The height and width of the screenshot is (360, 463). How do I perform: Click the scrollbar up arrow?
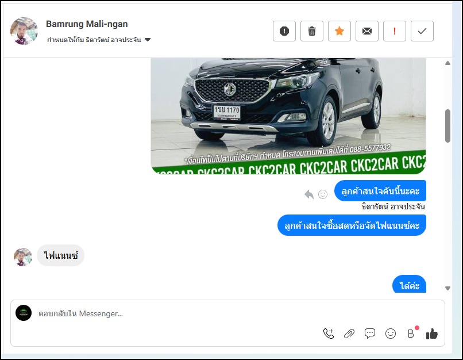(x=447, y=63)
